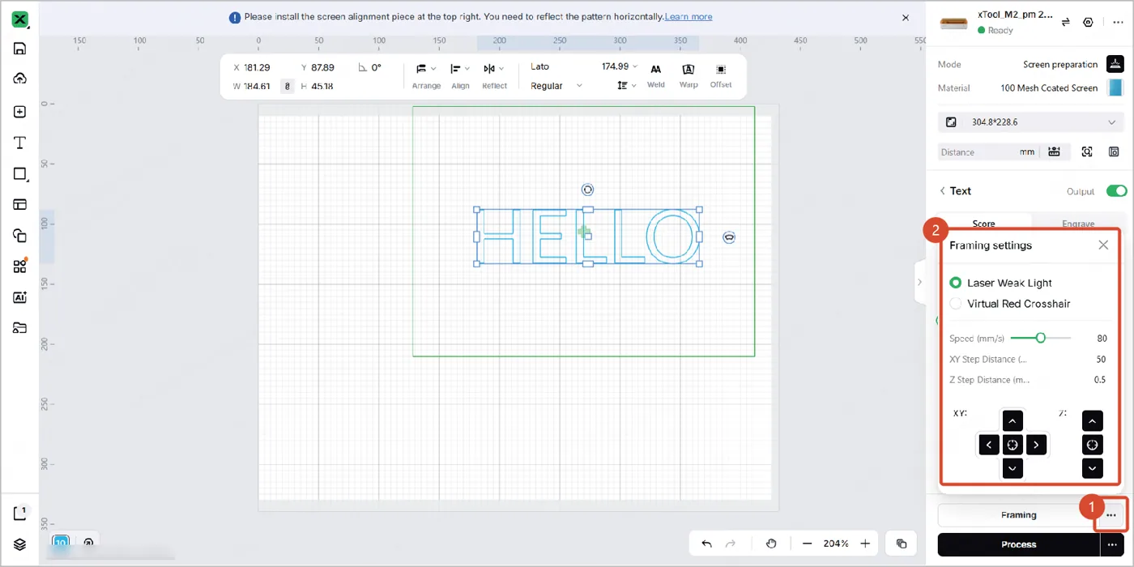Click the Warp icon

pos(688,70)
